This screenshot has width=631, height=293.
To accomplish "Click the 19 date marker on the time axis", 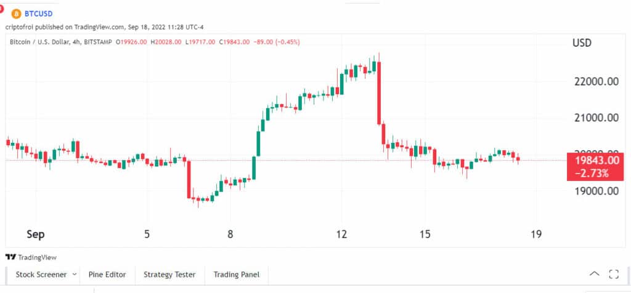I will coord(537,234).
